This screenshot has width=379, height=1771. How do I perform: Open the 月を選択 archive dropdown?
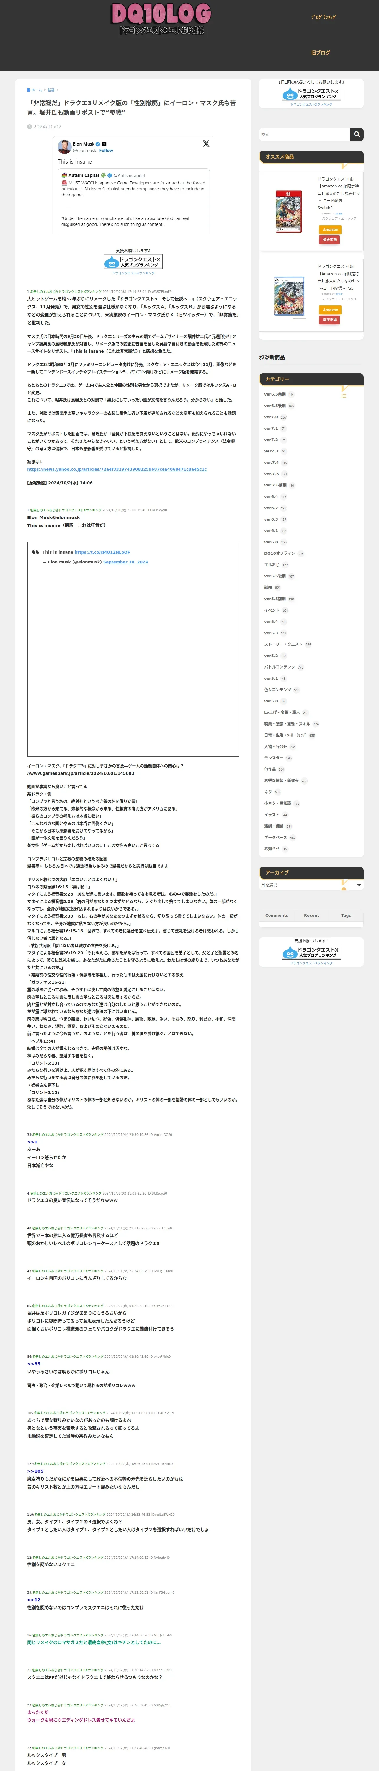pos(311,885)
